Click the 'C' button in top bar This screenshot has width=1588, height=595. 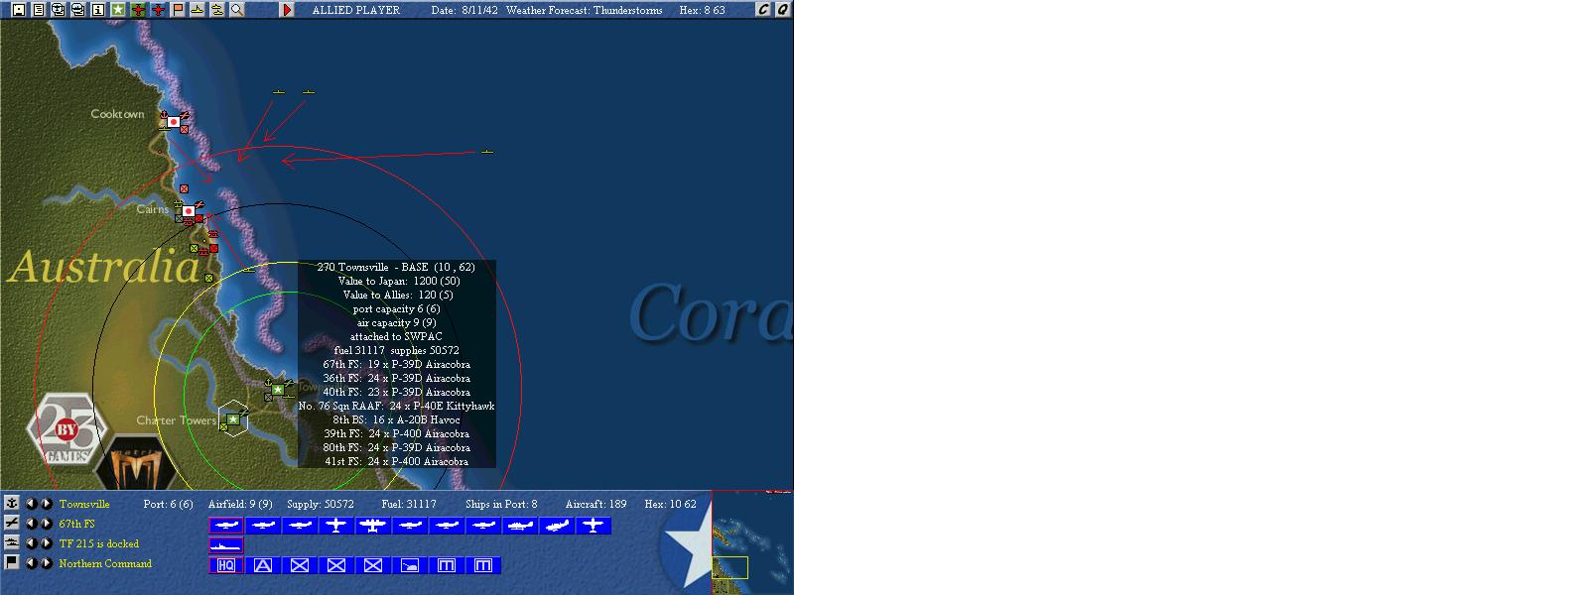pyautogui.click(x=763, y=10)
